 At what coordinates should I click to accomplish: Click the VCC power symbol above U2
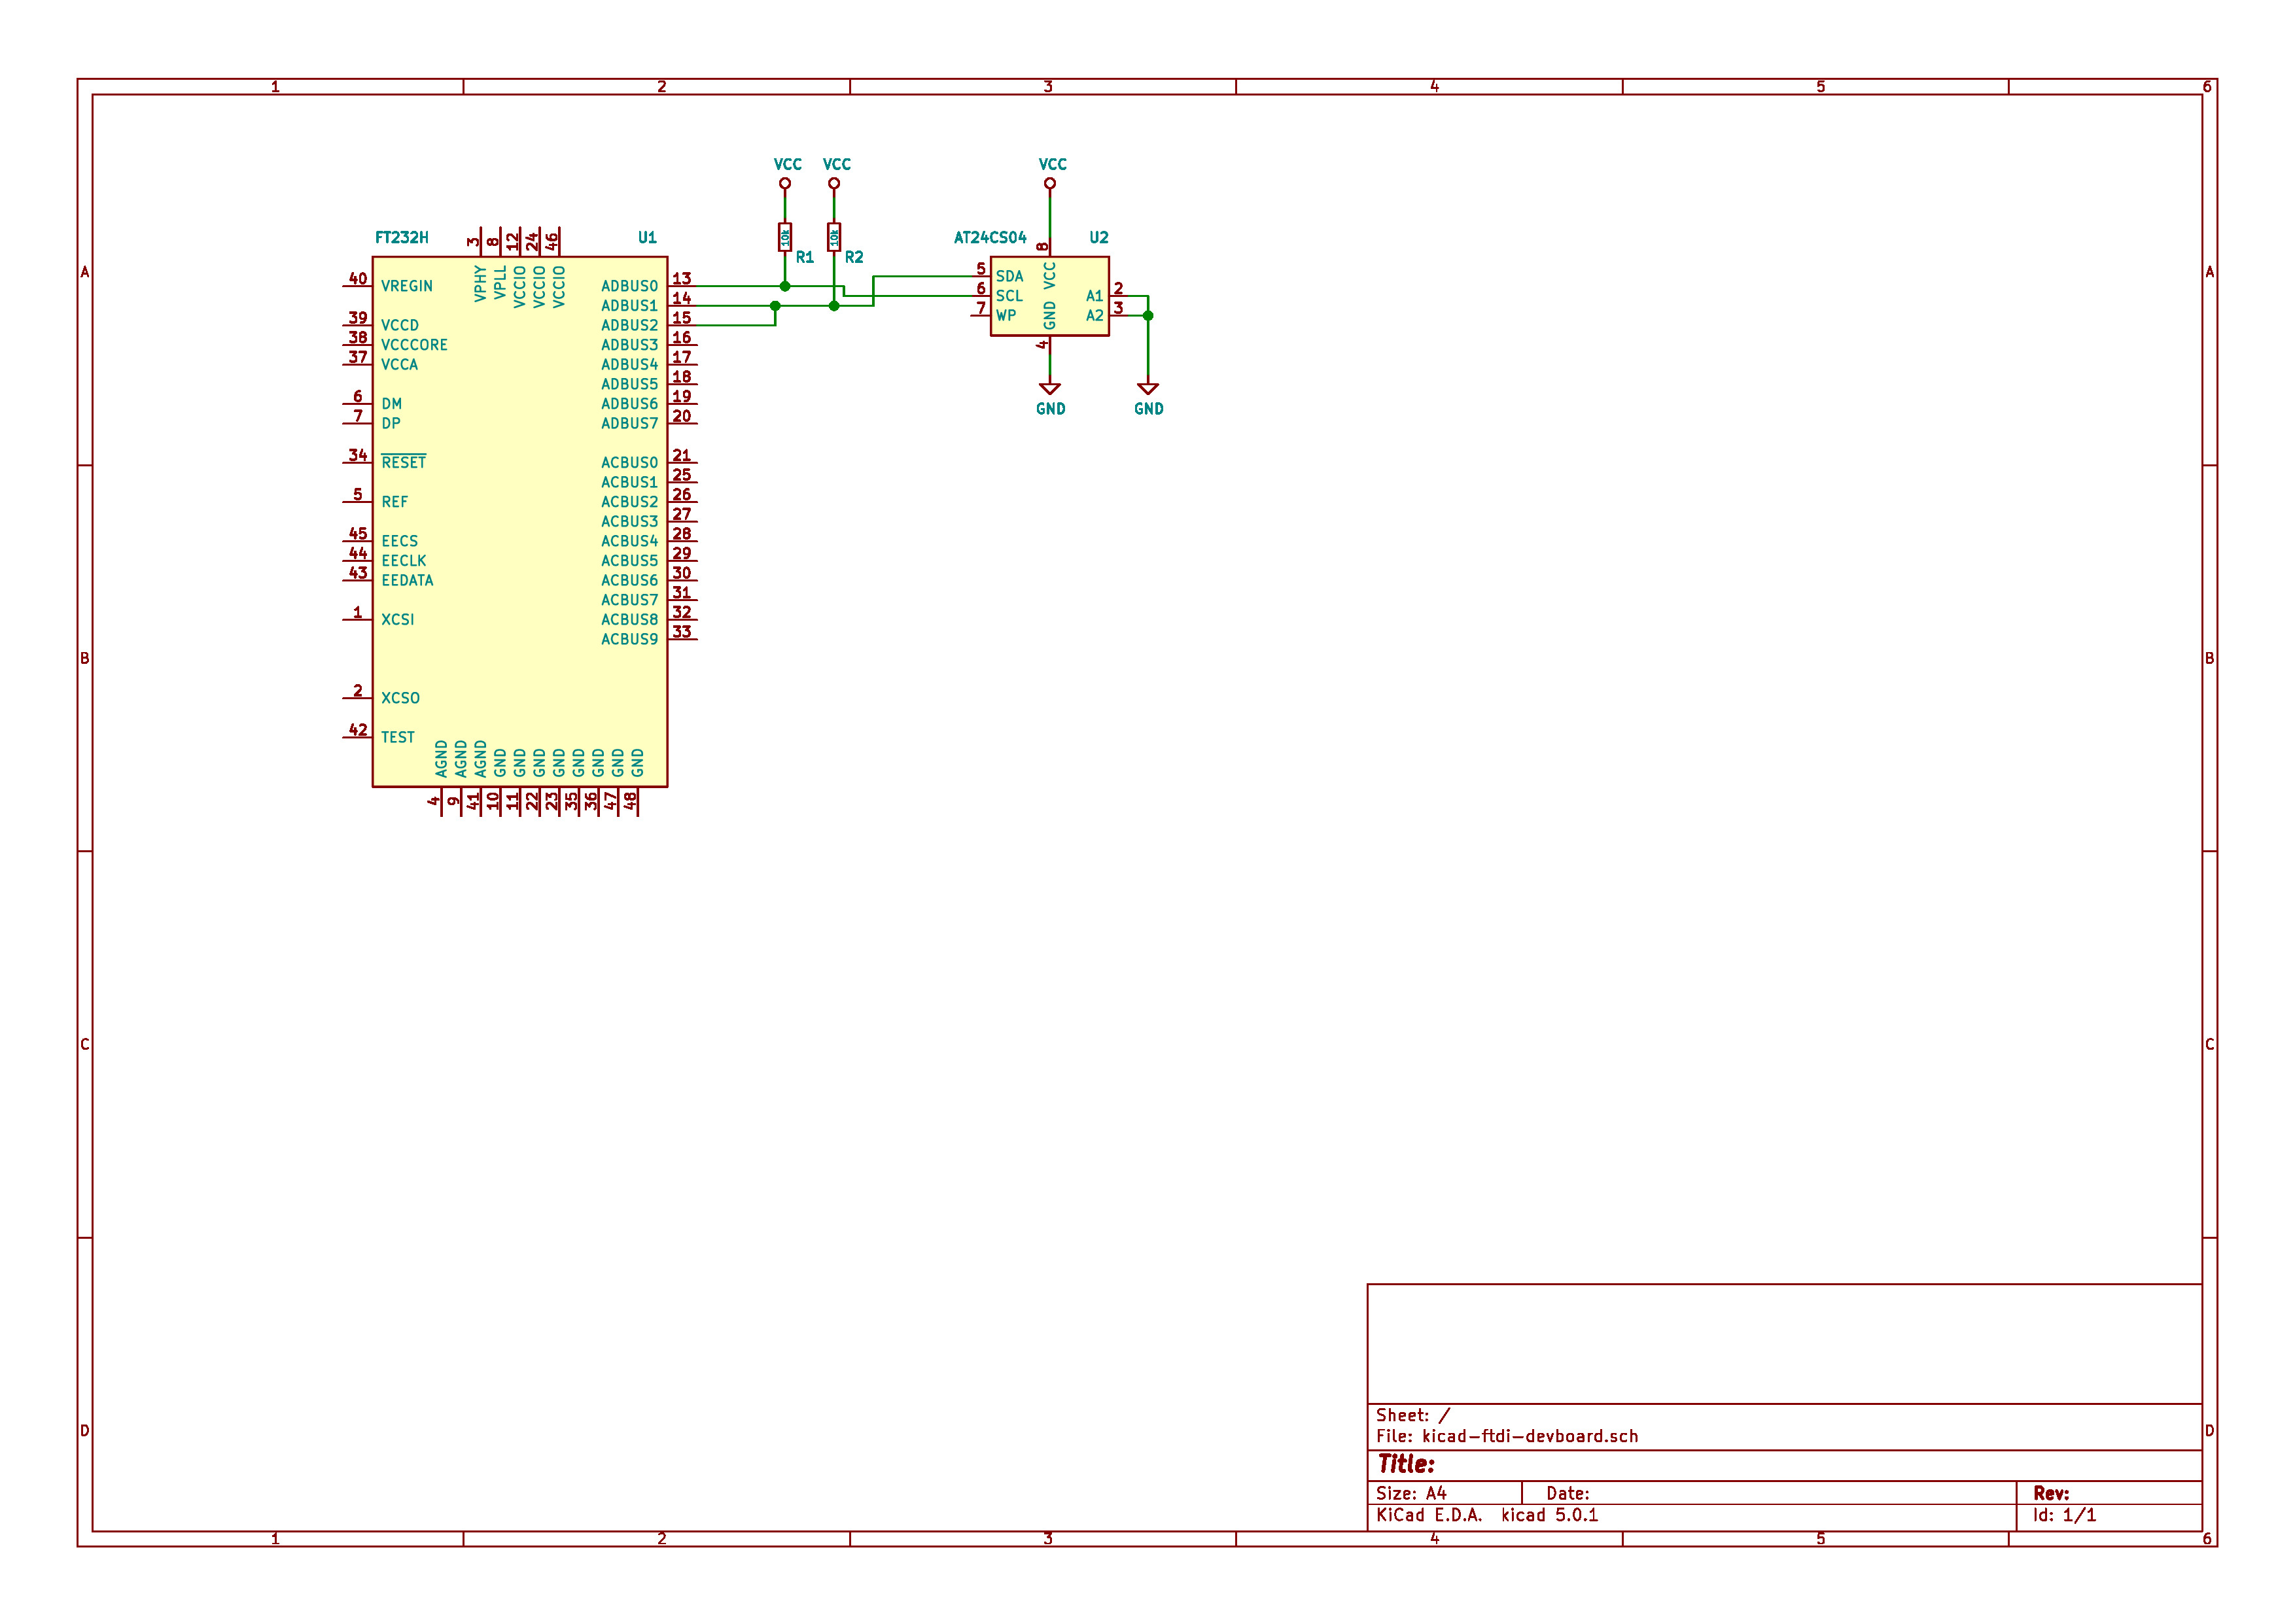[x=1049, y=182]
